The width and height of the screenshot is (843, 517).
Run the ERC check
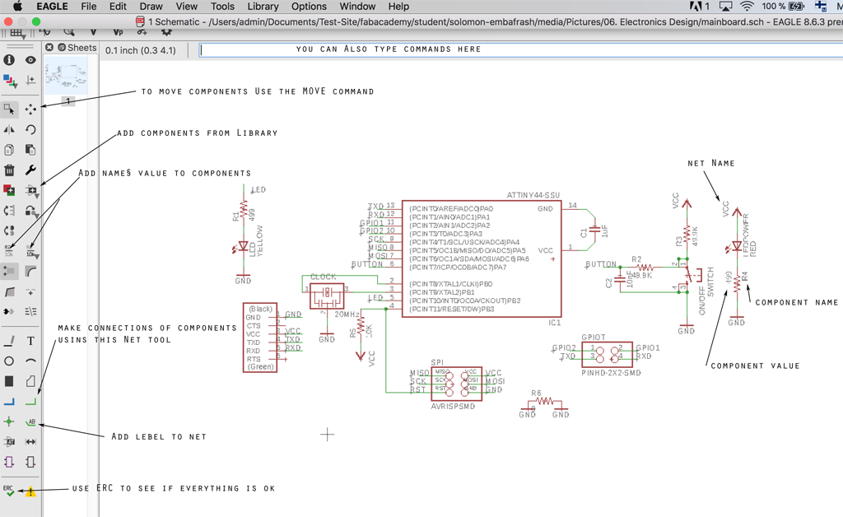9,491
